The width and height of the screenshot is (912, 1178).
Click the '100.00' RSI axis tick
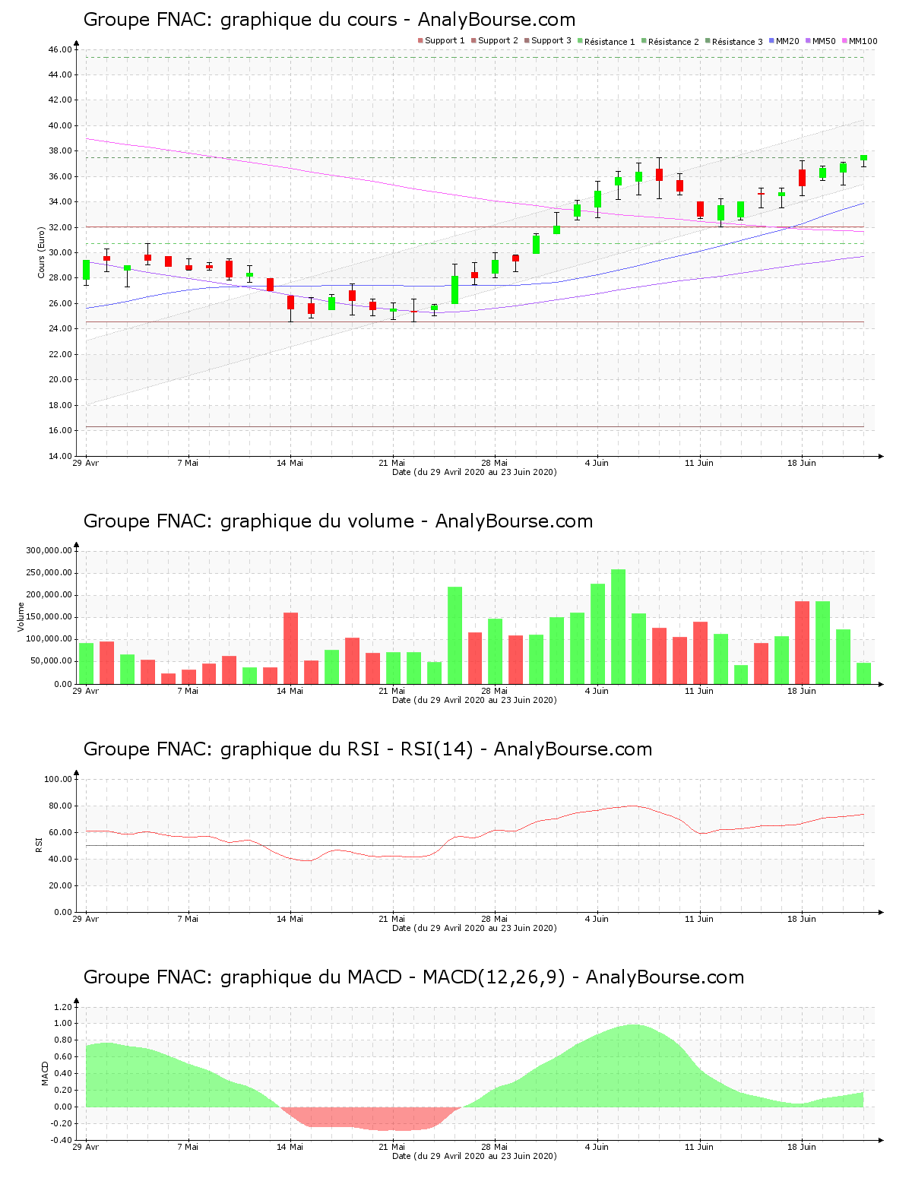58,779
